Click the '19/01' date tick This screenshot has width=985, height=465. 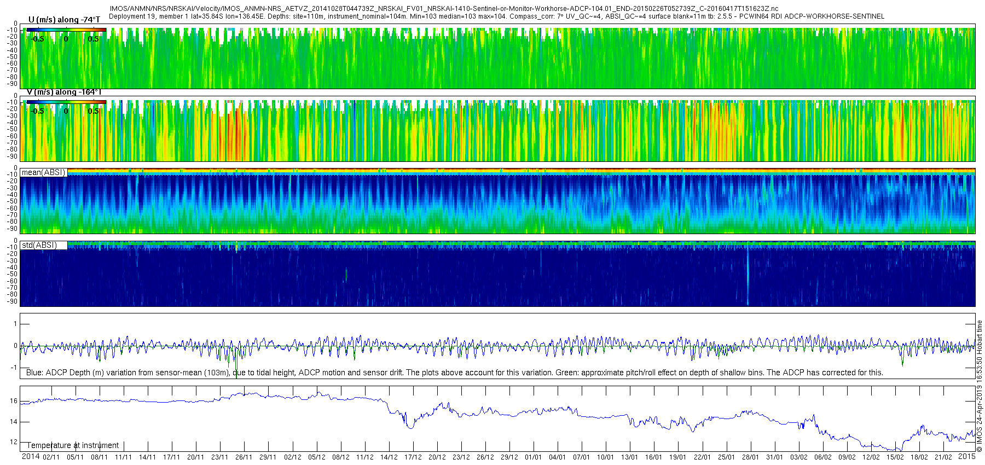pyautogui.click(x=677, y=457)
